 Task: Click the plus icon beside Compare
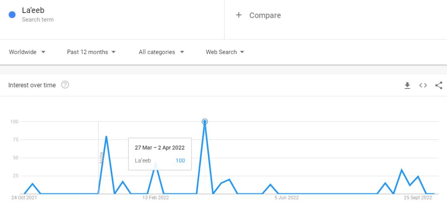[x=238, y=15]
